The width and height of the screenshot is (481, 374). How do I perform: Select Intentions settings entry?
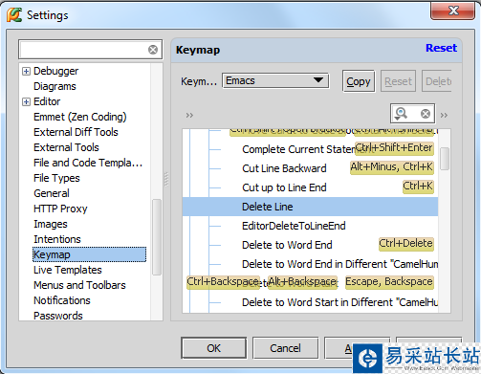(x=57, y=239)
